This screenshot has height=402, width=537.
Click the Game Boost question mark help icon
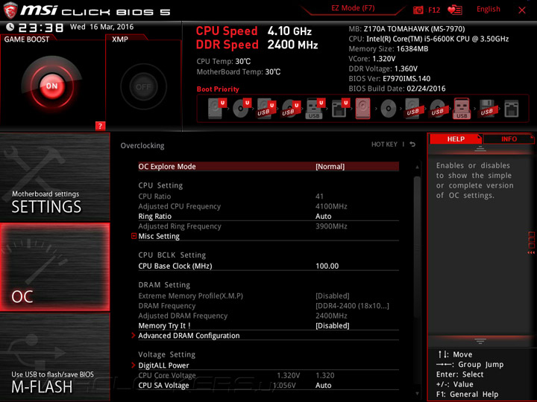click(100, 126)
